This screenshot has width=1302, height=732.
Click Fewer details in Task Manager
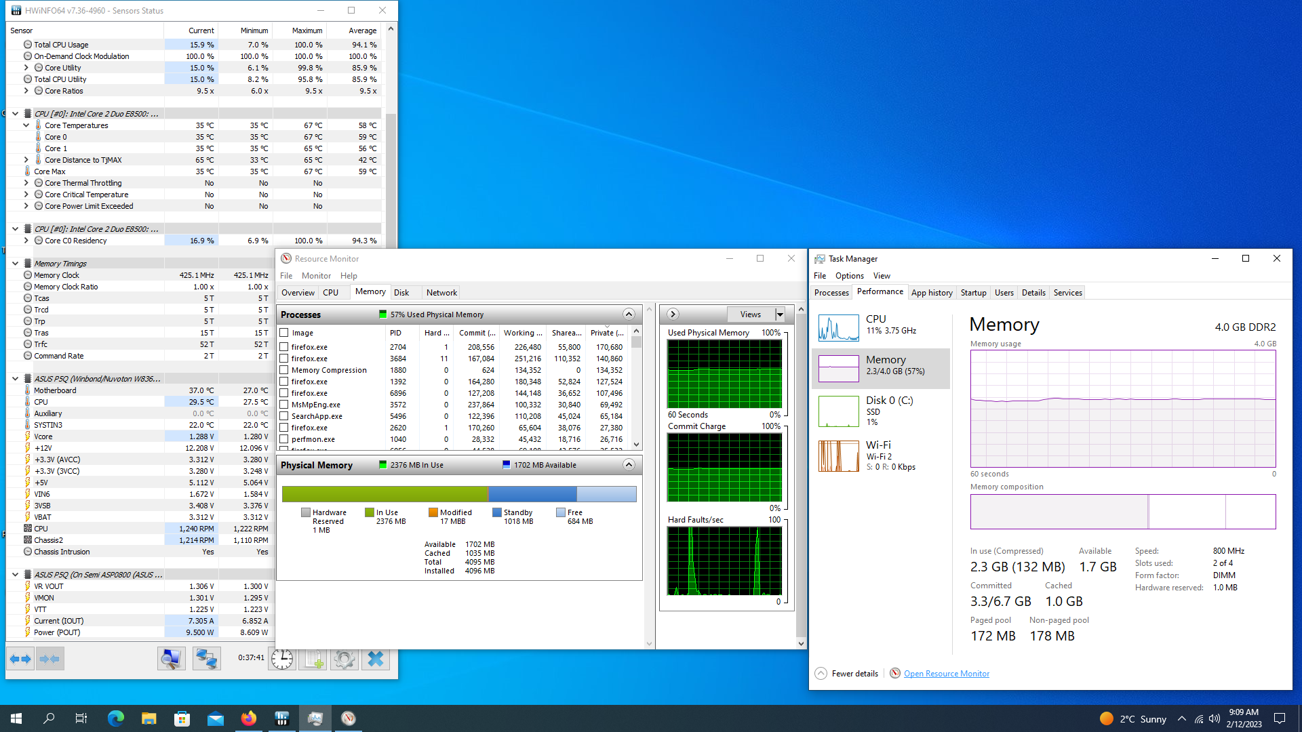coord(854,674)
